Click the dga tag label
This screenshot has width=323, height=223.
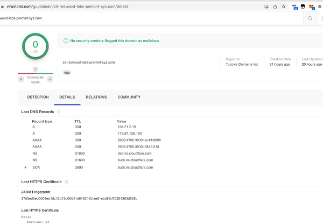(66, 72)
